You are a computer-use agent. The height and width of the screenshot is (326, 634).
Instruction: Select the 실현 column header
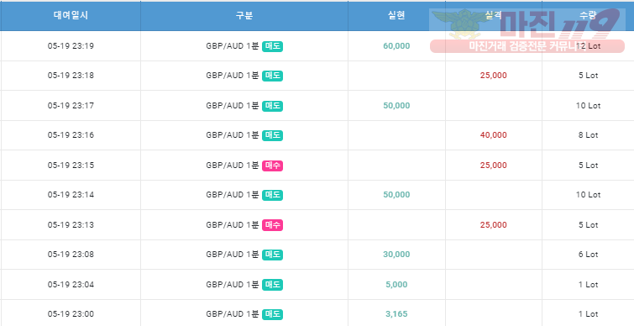396,16
